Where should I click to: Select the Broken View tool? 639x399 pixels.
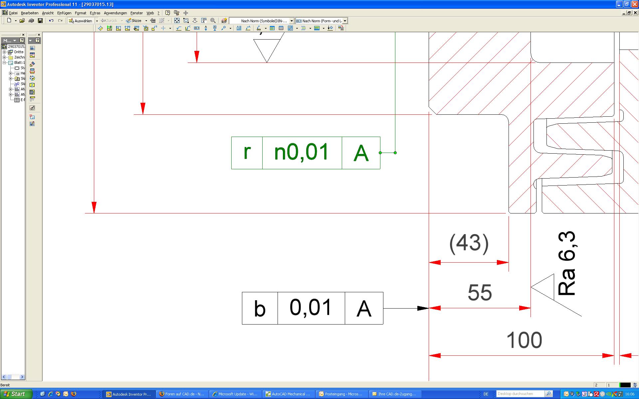pyautogui.click(x=32, y=85)
